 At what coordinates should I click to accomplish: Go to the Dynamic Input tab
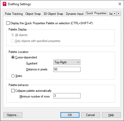coord(75,14)
